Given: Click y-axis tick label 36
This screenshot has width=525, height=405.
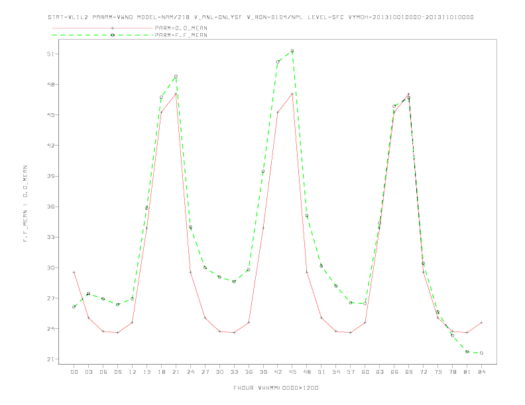Looking at the screenshot, I should (50, 206).
